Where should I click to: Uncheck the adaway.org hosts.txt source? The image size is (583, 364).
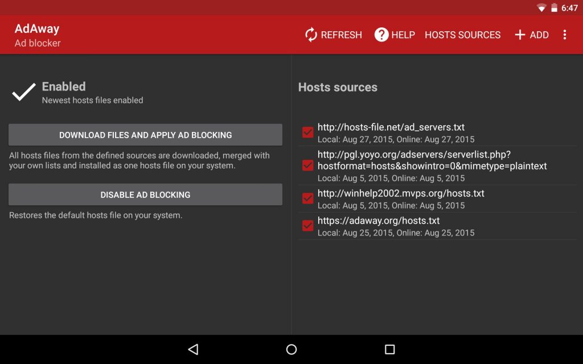coord(308,226)
